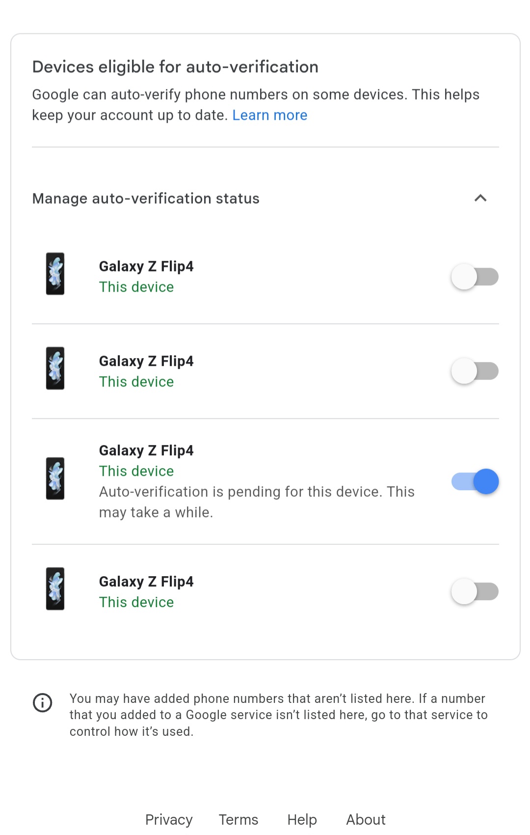This screenshot has width=530, height=835.
Task: Open the Learn more link
Action: (270, 115)
